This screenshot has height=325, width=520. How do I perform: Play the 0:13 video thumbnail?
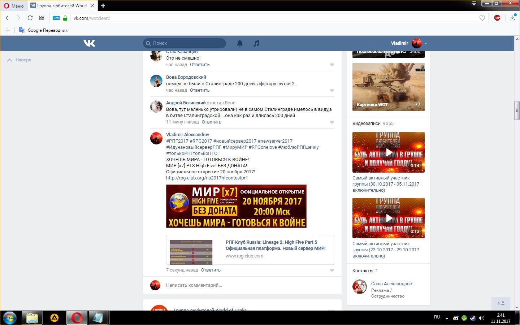[389, 218]
